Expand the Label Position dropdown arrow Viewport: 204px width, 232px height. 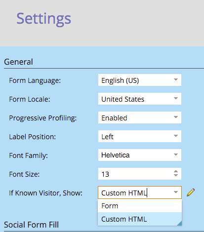point(176,136)
